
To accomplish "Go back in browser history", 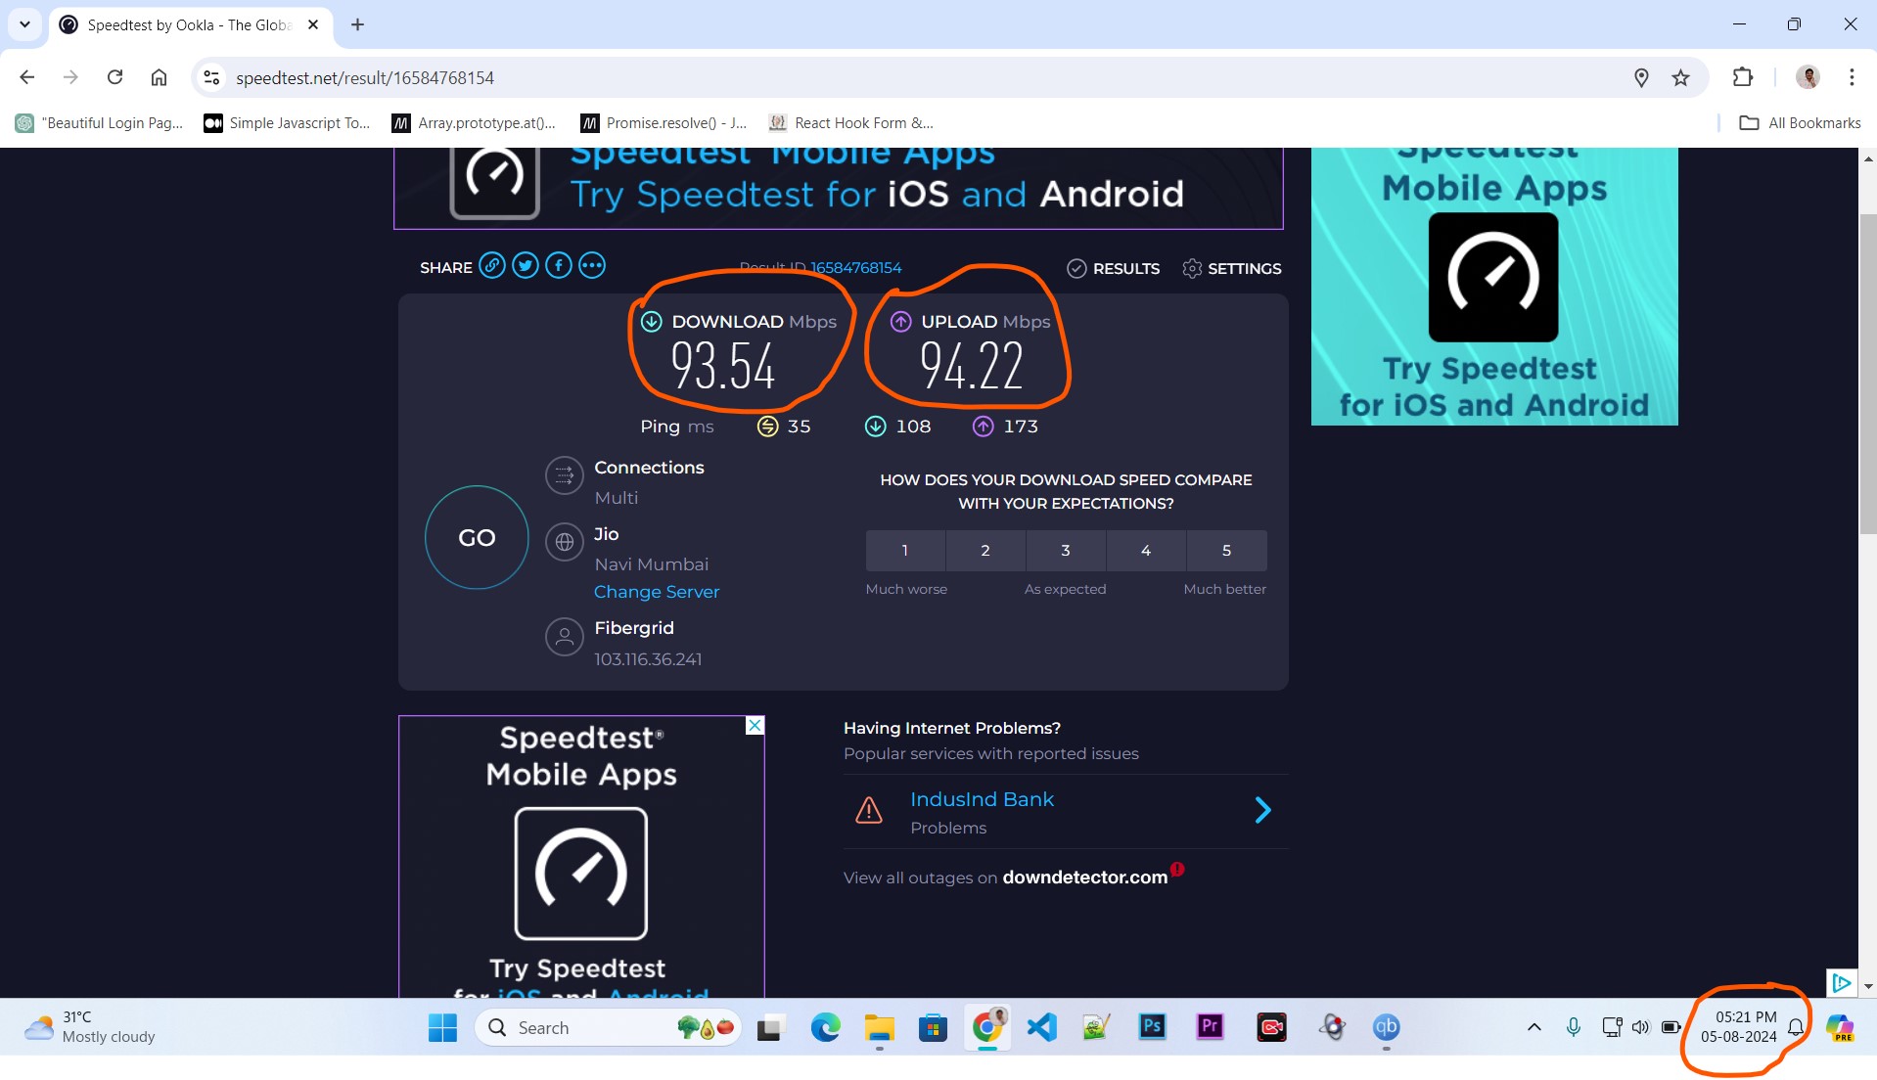I will (x=27, y=77).
